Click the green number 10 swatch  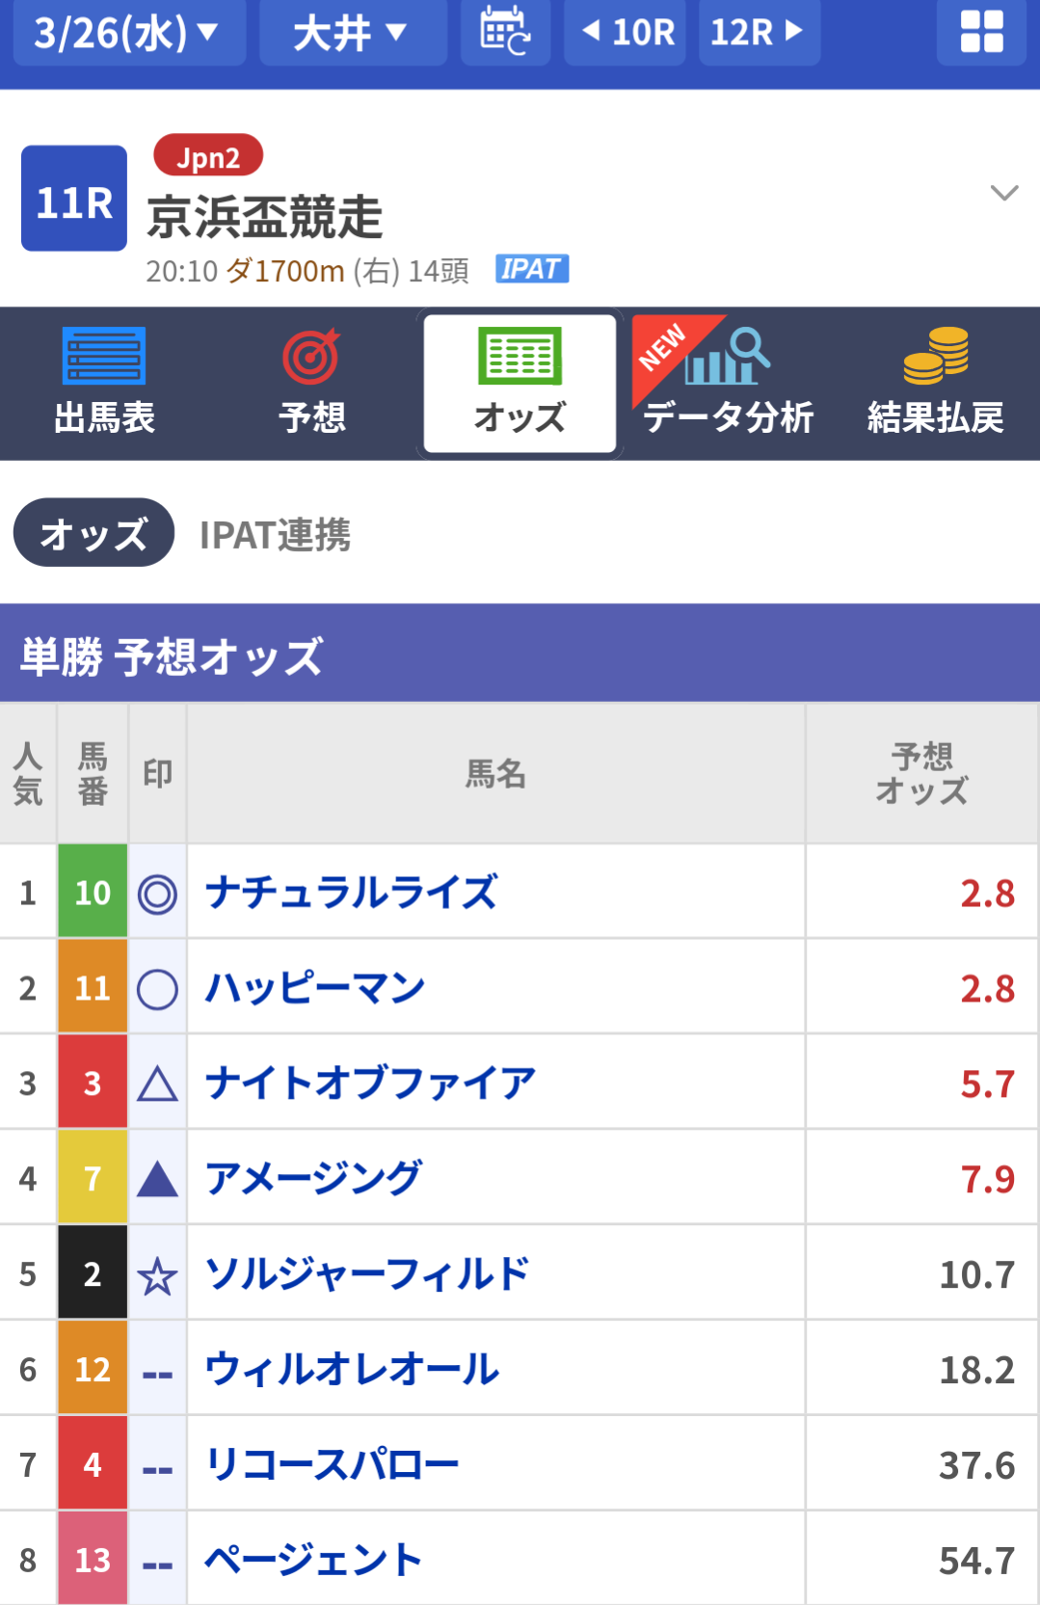93,893
